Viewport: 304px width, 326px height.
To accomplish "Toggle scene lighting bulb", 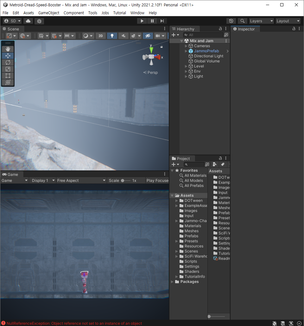I will pos(112,36).
